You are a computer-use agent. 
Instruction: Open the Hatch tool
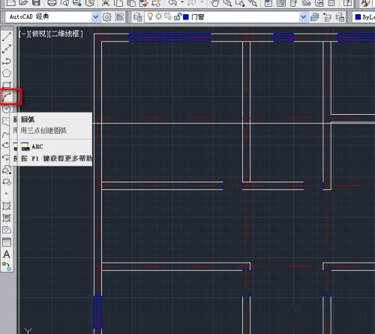[x=7, y=206]
